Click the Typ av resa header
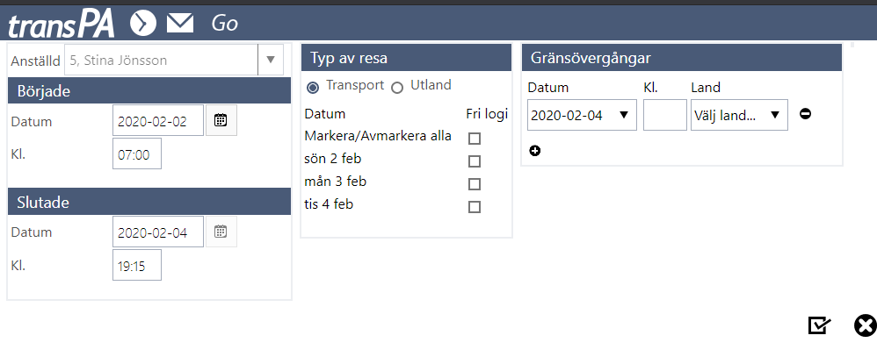This screenshot has width=877, height=364. pos(407,58)
